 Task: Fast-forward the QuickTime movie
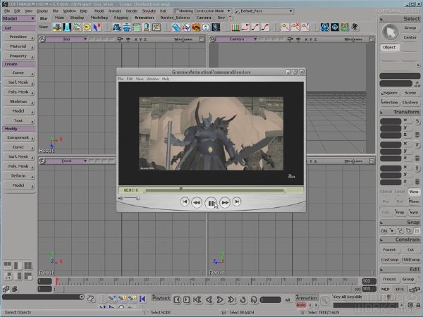[x=225, y=202]
